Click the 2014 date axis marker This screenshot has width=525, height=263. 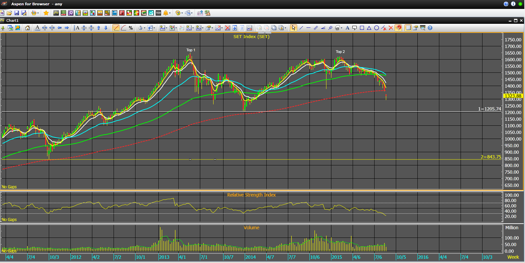point(250,257)
